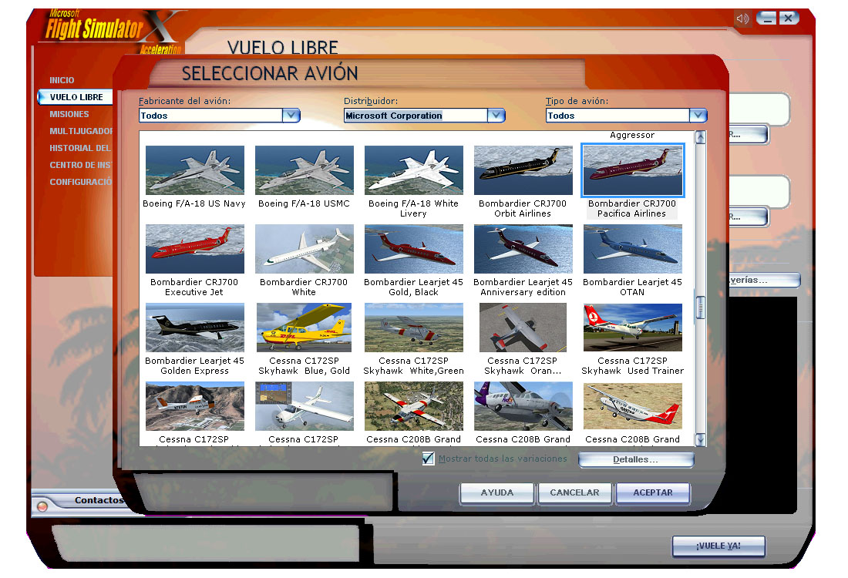This screenshot has height=578, width=848.
Task: Mute sound using the speaker icon
Action: [741, 17]
